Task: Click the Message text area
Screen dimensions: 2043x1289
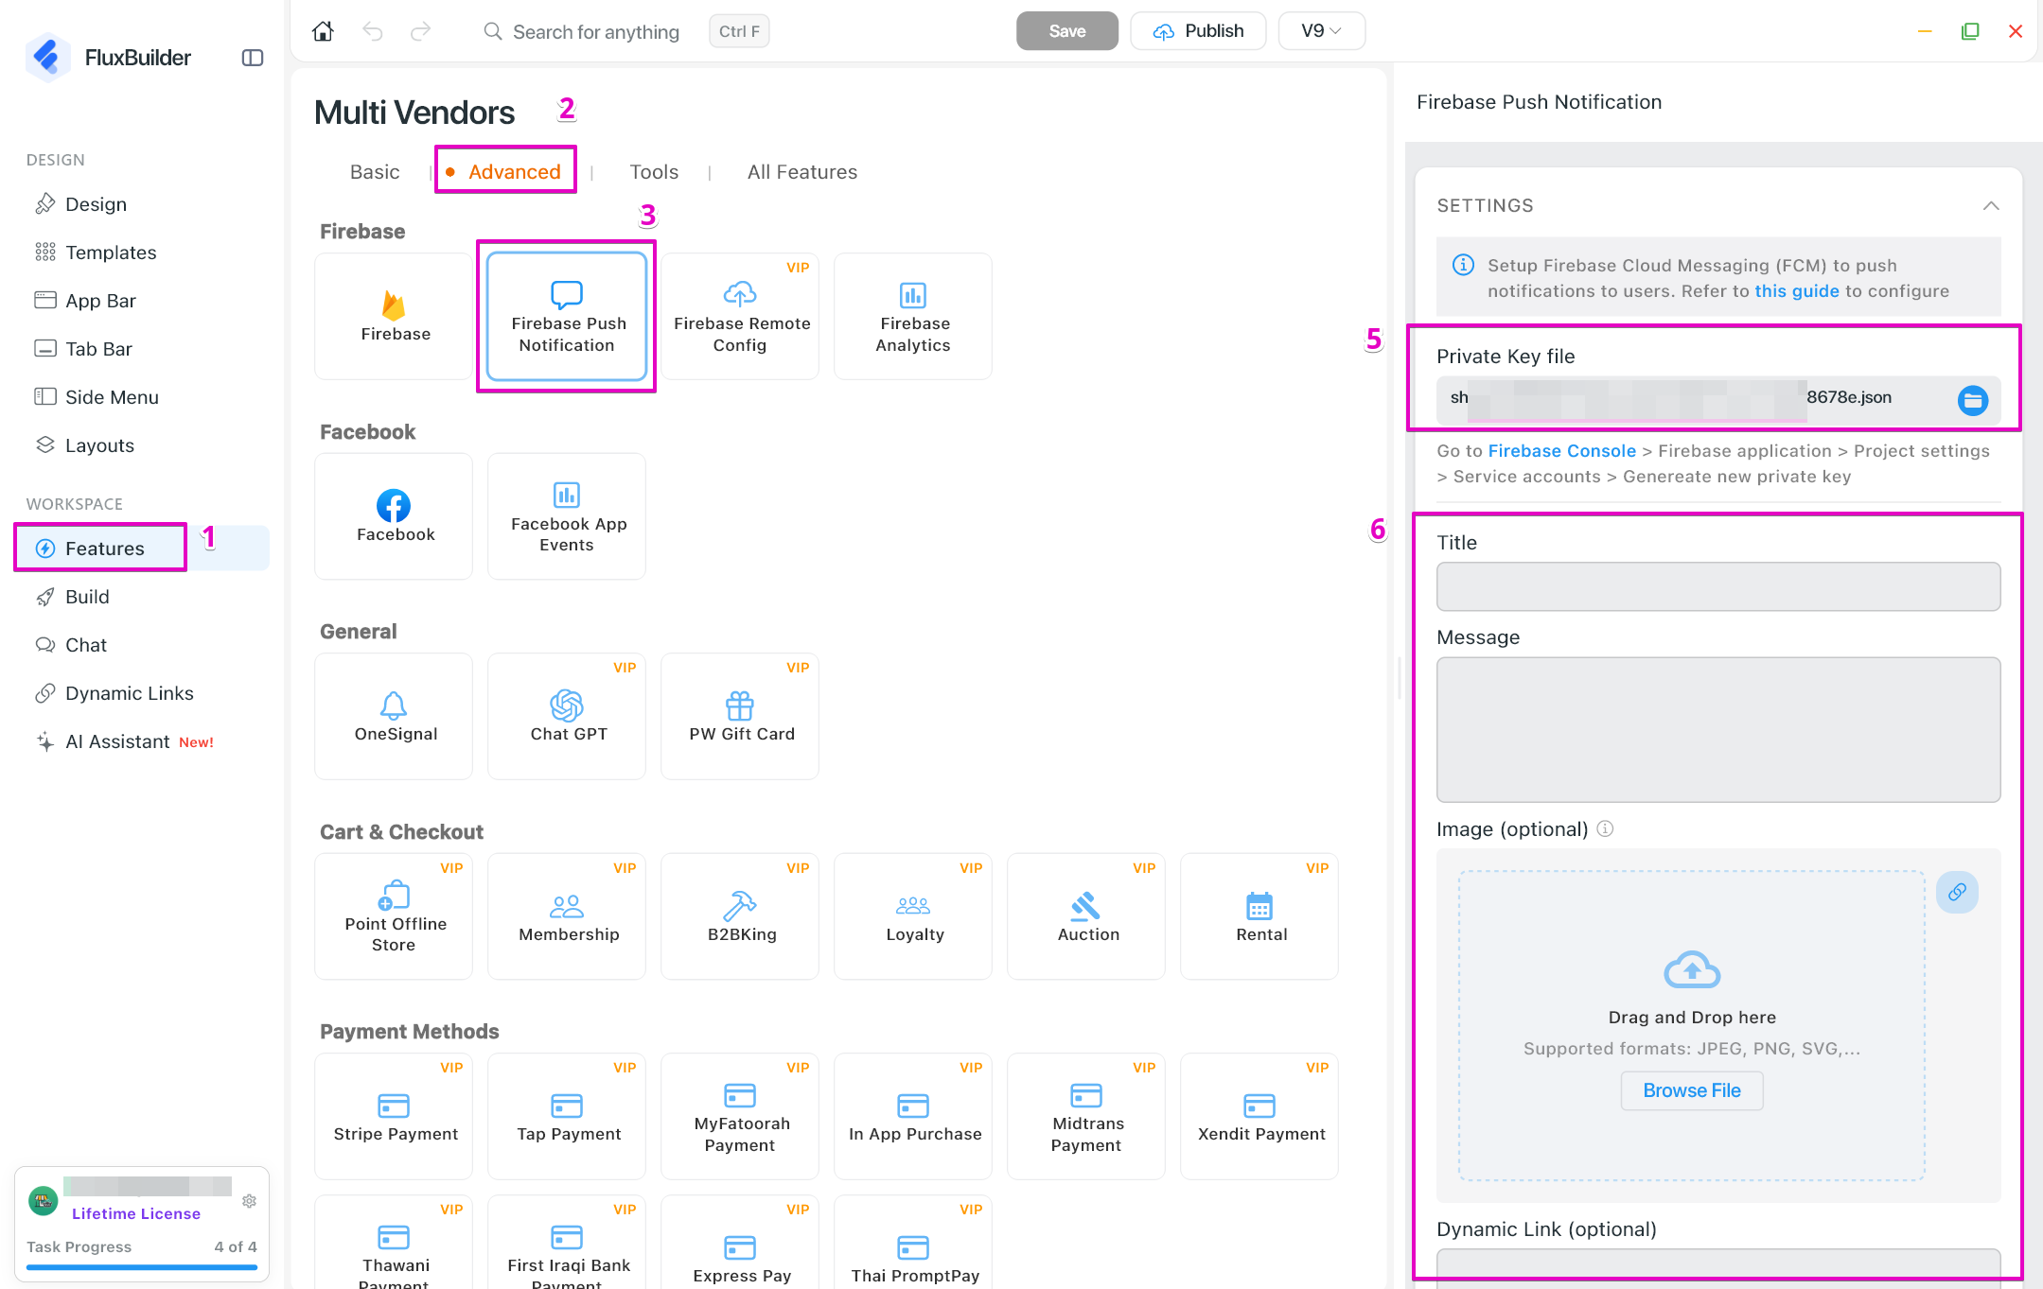Action: (1718, 729)
